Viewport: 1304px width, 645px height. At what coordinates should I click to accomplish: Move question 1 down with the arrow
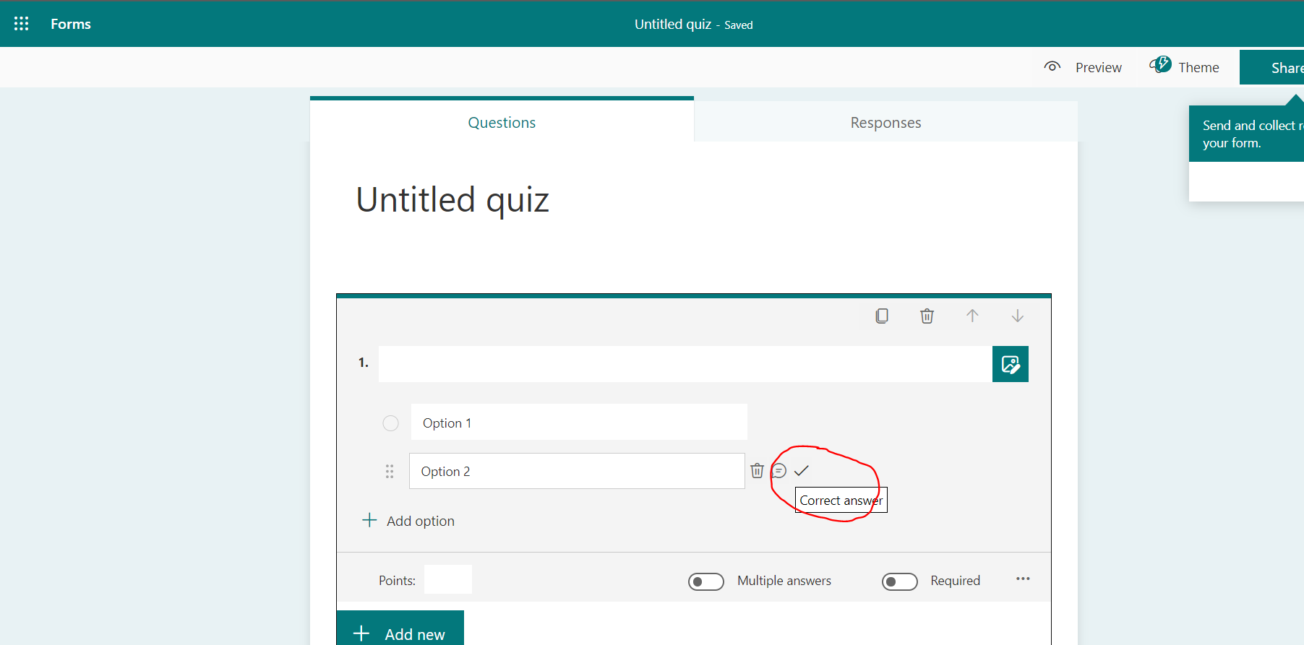pos(1017,316)
